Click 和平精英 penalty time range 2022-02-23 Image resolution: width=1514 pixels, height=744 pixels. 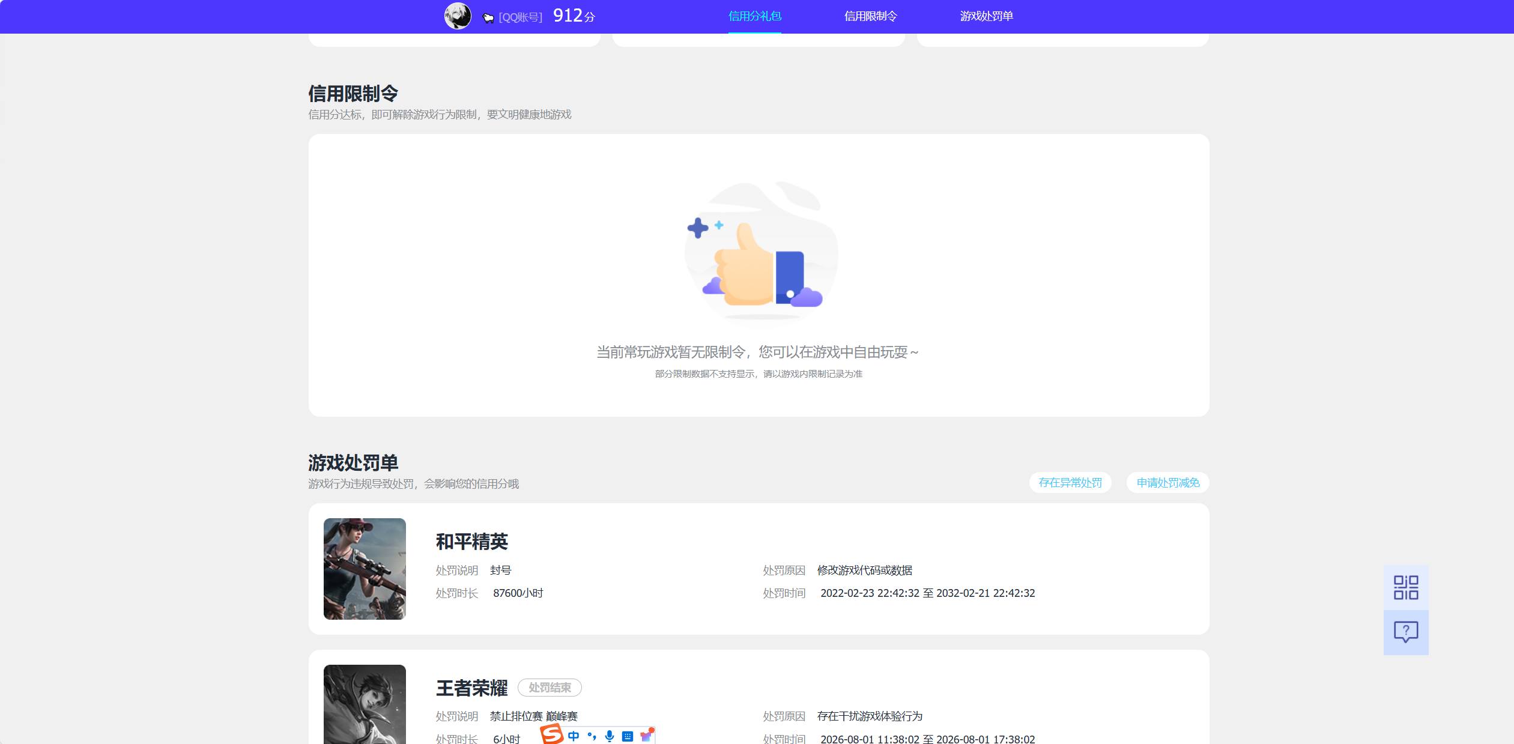click(928, 593)
